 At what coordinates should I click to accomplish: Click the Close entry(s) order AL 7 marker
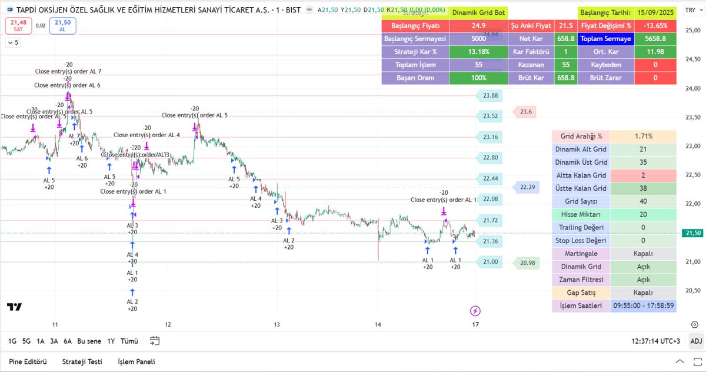click(68, 71)
